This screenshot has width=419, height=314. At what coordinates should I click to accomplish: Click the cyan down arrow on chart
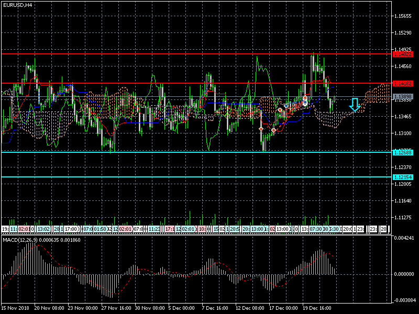click(x=355, y=105)
